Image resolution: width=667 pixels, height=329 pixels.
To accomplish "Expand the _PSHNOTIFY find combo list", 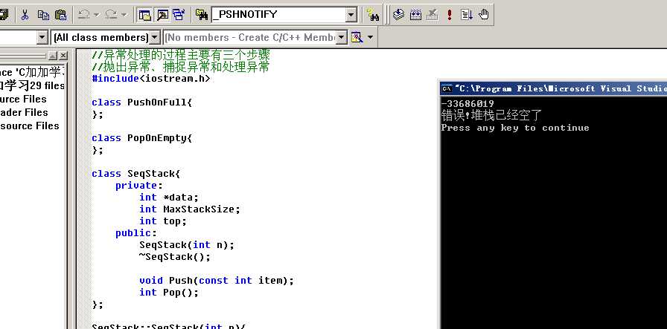I will point(351,16).
